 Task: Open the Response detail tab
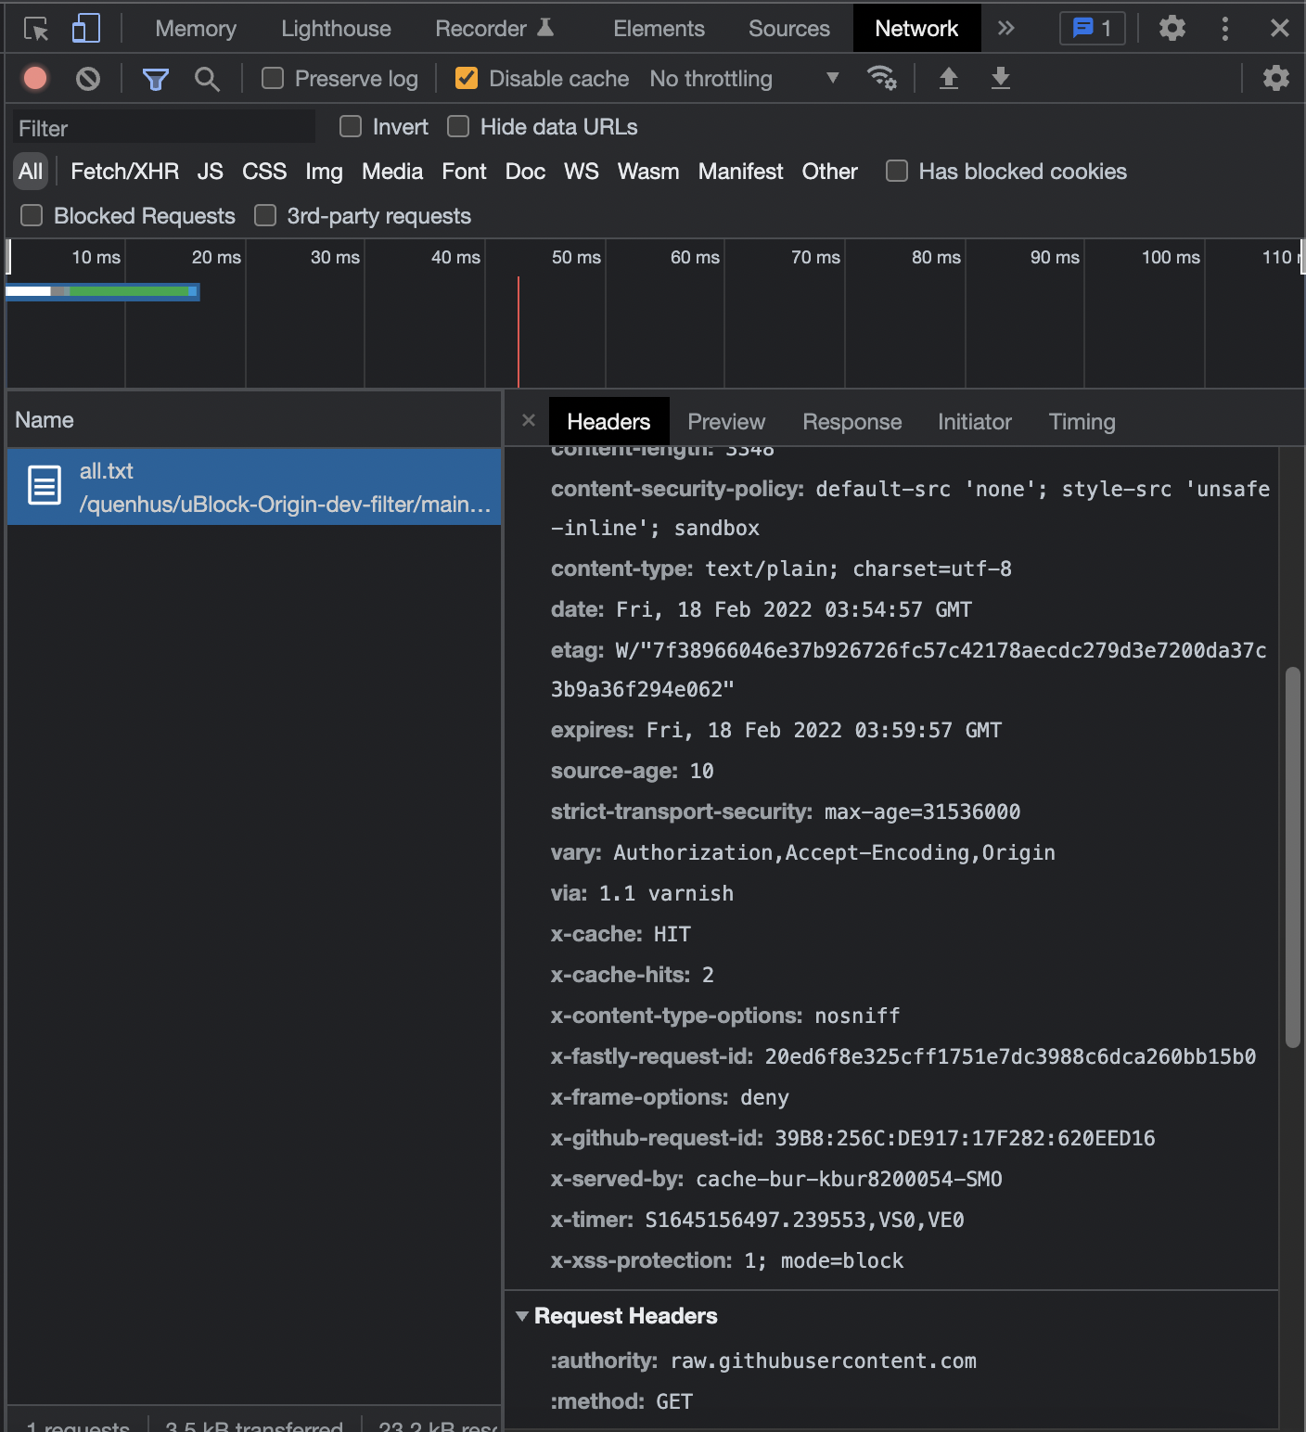(x=851, y=422)
